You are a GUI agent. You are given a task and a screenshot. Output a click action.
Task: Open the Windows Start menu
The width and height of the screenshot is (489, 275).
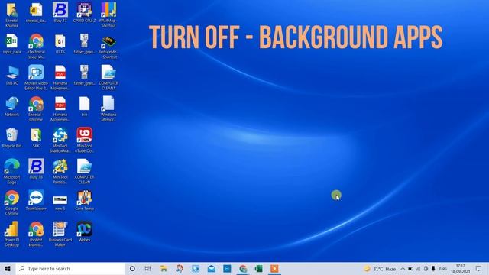[x=8, y=268]
